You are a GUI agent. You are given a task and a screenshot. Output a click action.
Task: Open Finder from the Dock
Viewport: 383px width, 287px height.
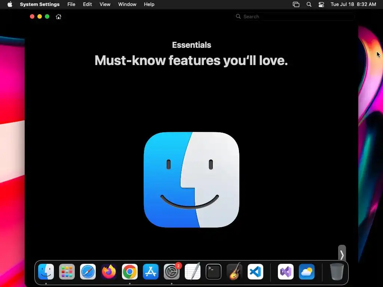point(46,272)
